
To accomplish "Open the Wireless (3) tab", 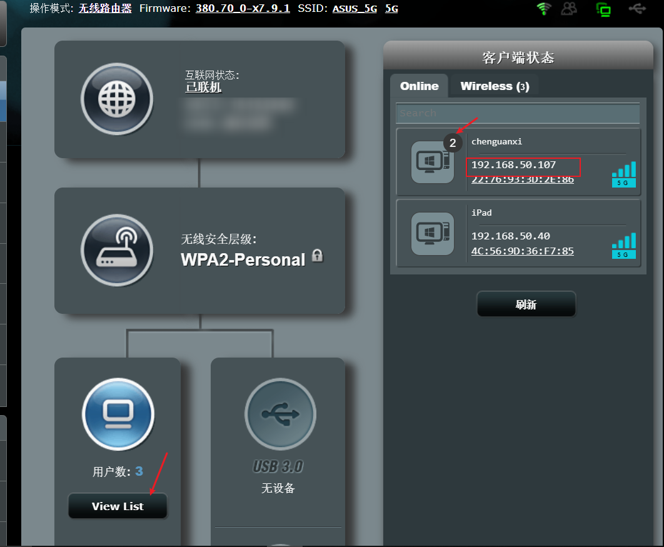I will coord(494,86).
